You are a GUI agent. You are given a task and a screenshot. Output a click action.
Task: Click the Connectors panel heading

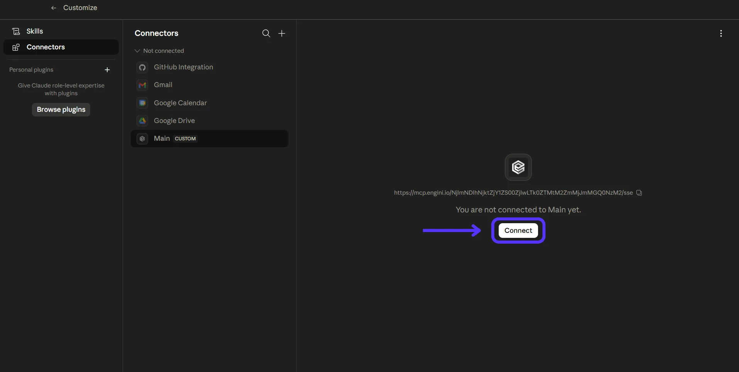[156, 33]
